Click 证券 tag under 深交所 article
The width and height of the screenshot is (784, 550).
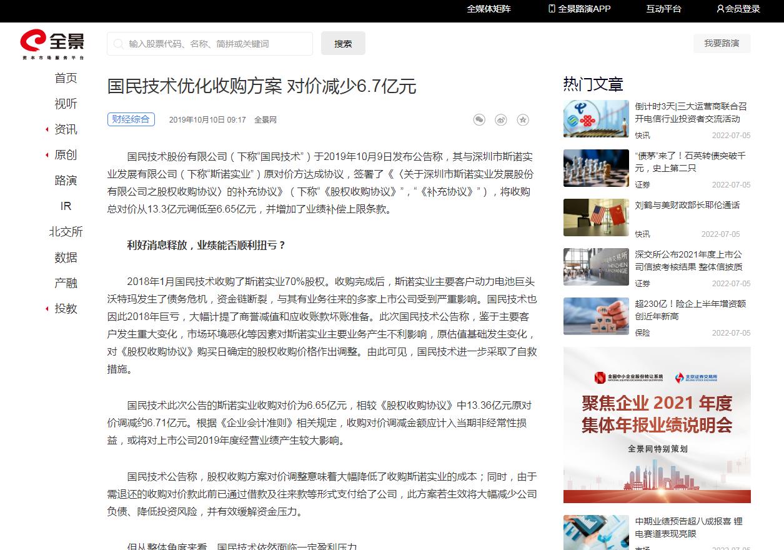642,284
